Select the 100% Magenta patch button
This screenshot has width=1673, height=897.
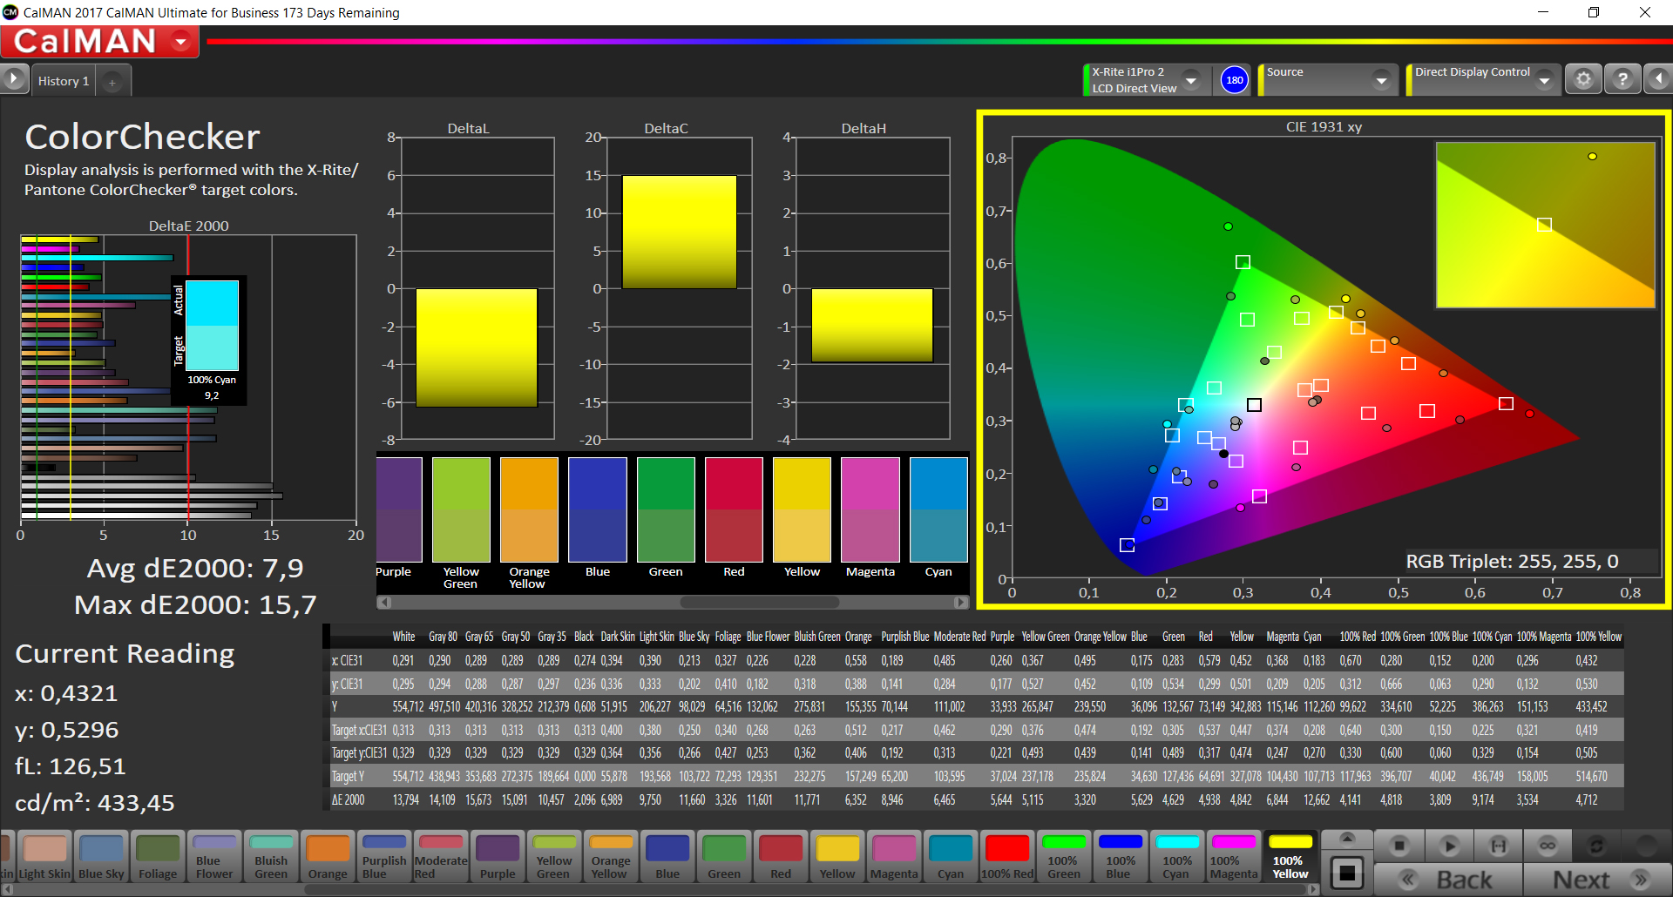coord(1234,857)
